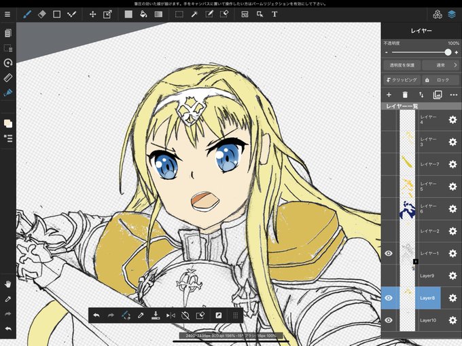Click the snap pen-guide icon in sidebar
The width and height of the screenshot is (462, 346).
click(x=8, y=93)
